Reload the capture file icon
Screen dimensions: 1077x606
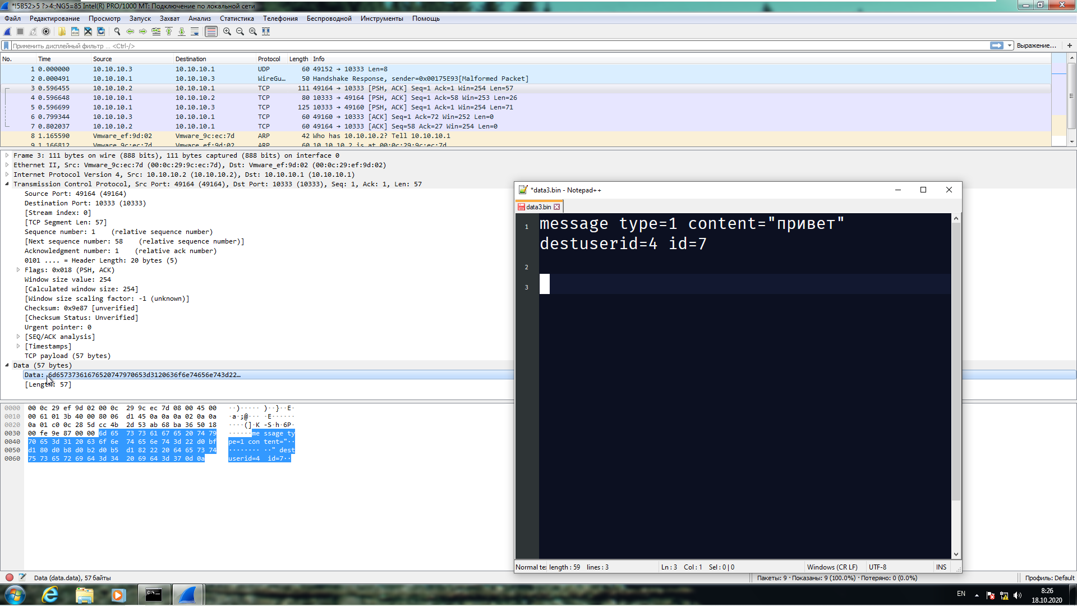tap(101, 31)
